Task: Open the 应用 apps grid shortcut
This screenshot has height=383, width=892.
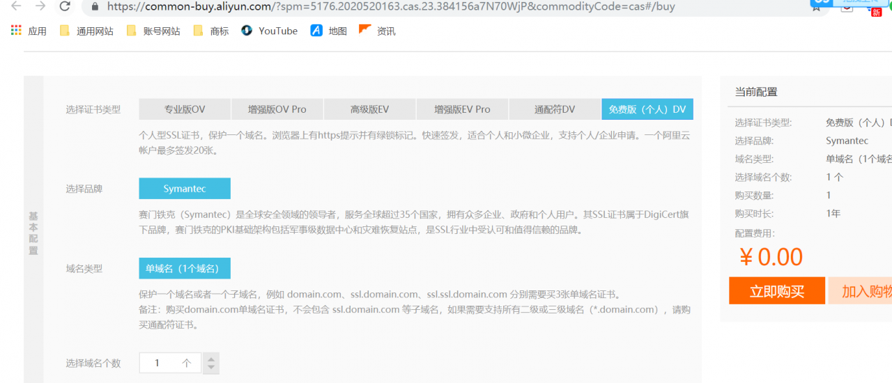Action: point(29,31)
